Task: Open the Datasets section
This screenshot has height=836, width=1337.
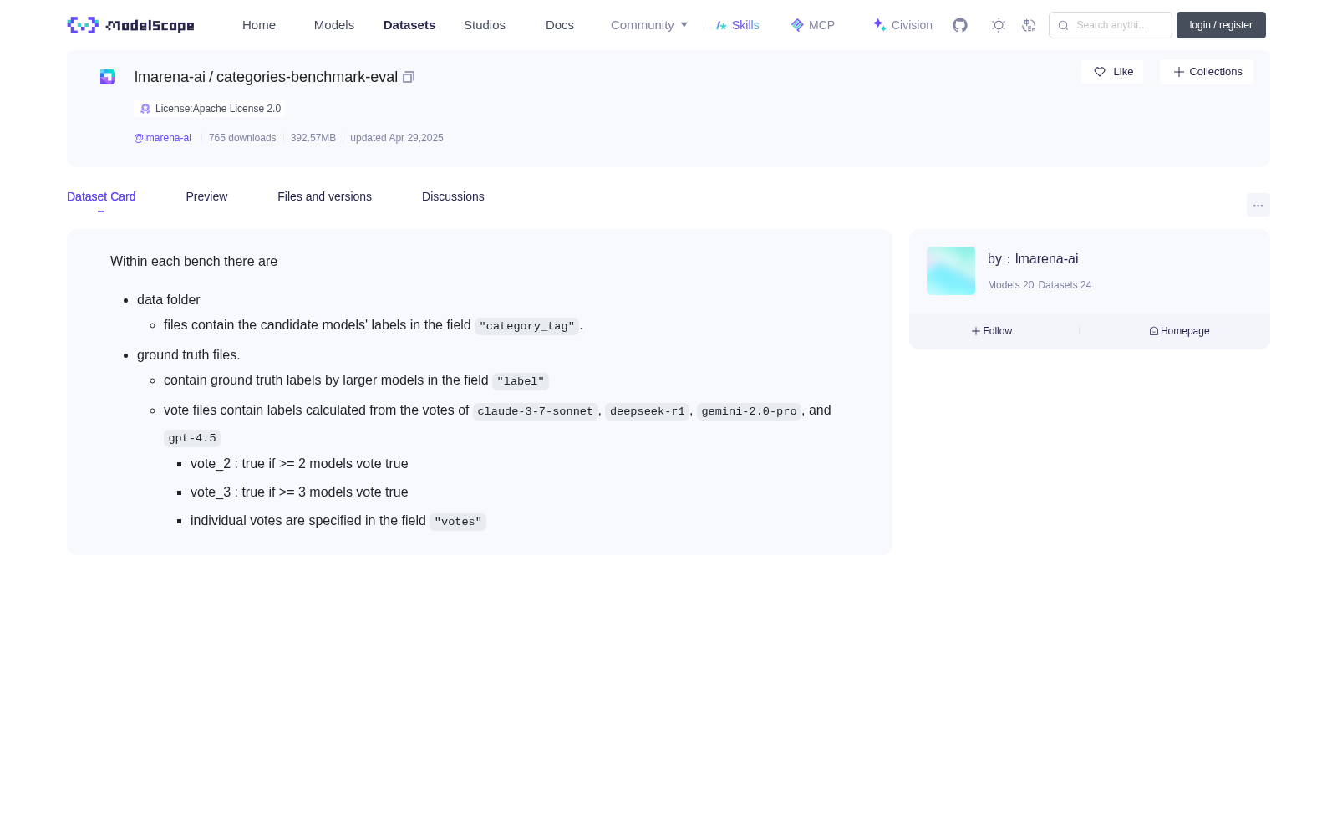Action: pyautogui.click(x=409, y=25)
